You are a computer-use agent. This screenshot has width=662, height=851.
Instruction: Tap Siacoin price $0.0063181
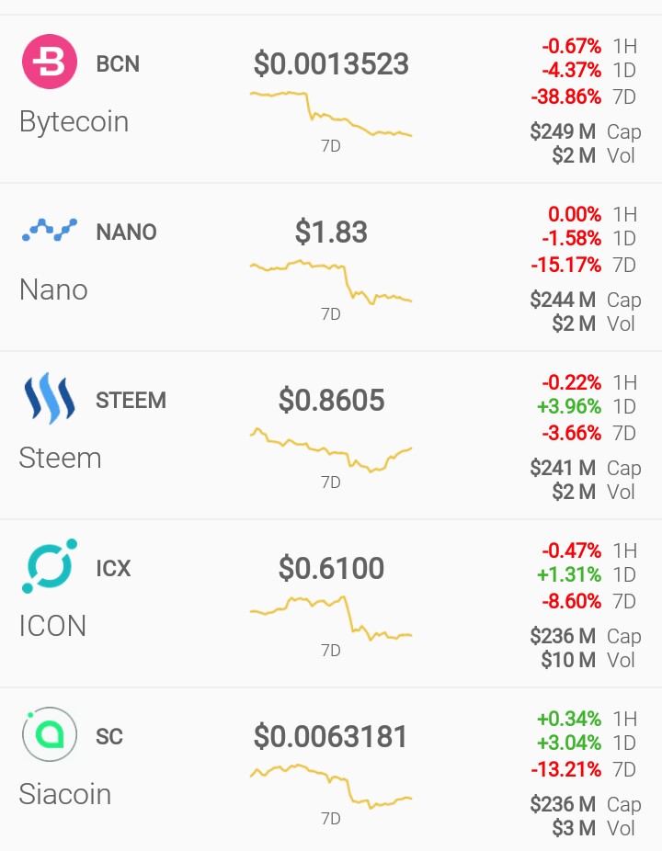pyautogui.click(x=331, y=736)
